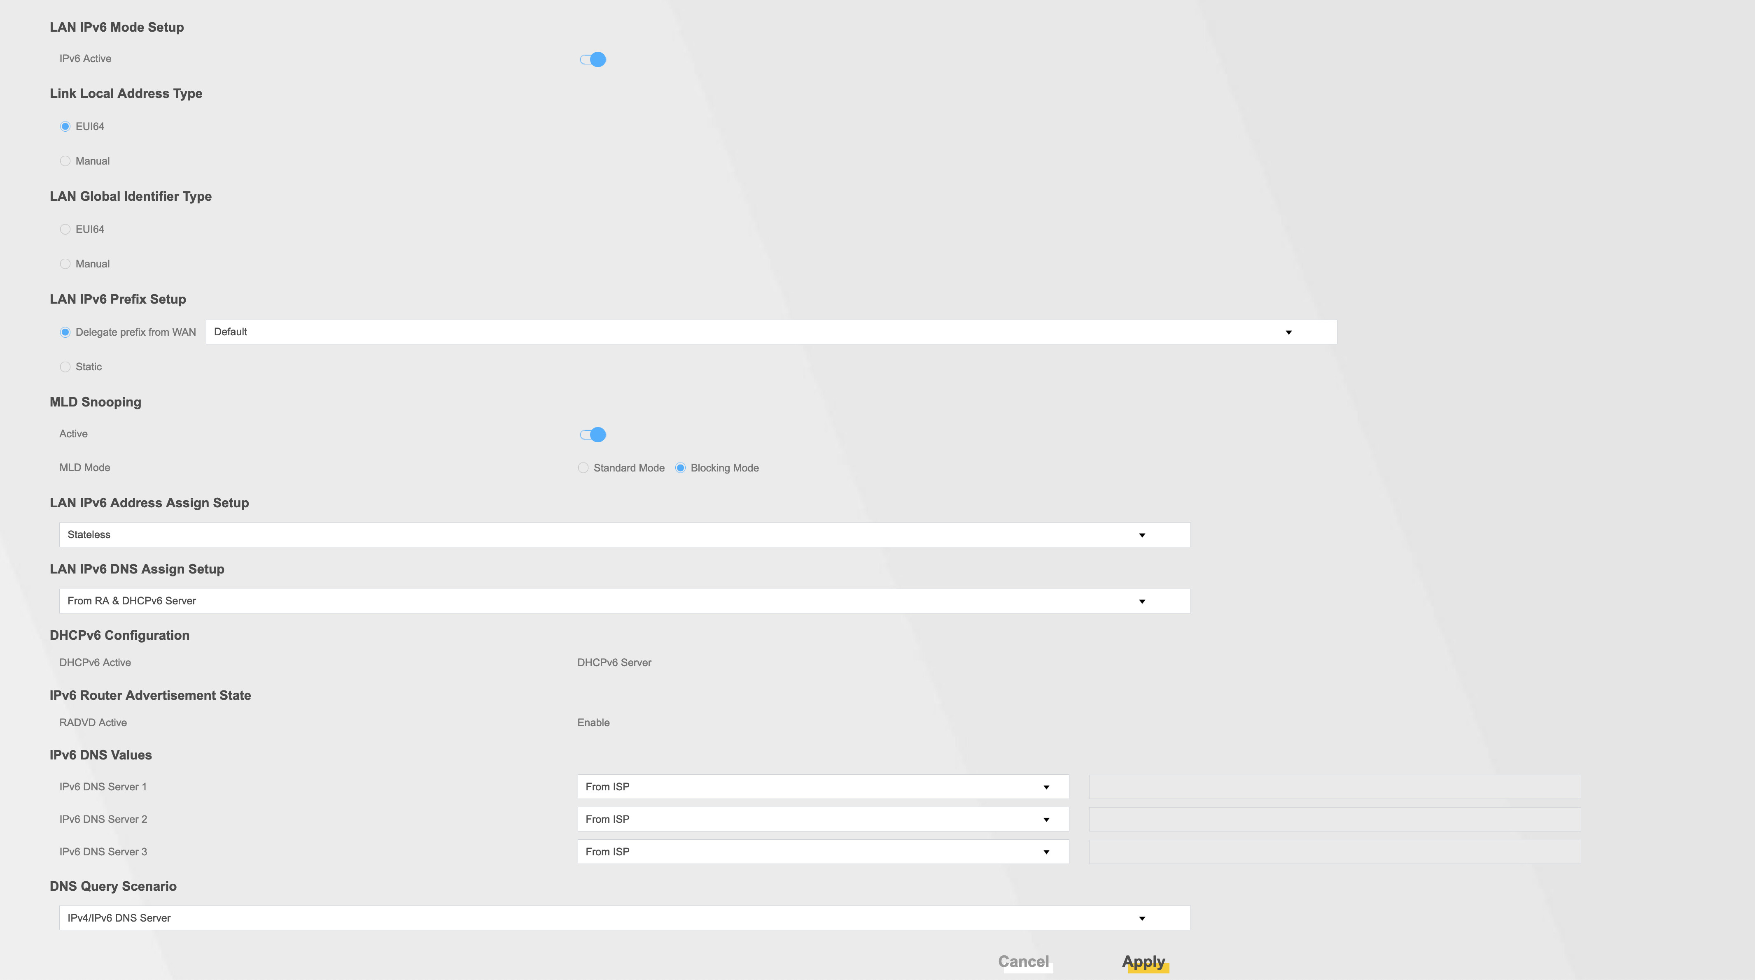Click the 'DHCPv6 Server' value text
This screenshot has width=1755, height=980.
pos(614,663)
